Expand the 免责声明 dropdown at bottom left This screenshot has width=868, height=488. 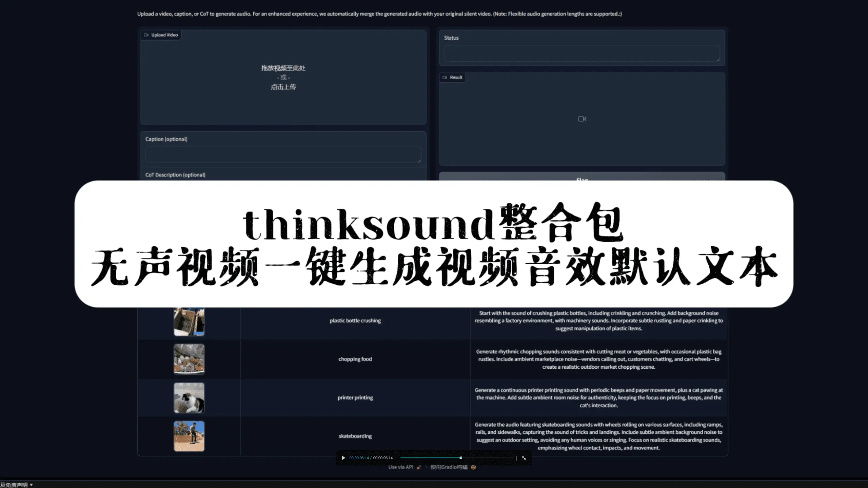[x=16, y=485]
